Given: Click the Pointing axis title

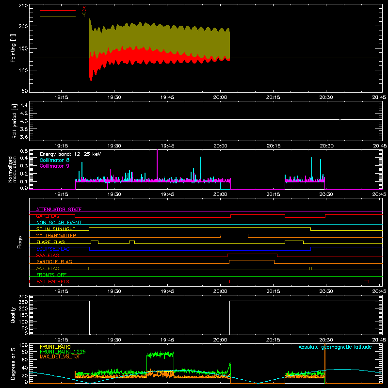Looking at the screenshot, I should pyautogui.click(x=13, y=48).
